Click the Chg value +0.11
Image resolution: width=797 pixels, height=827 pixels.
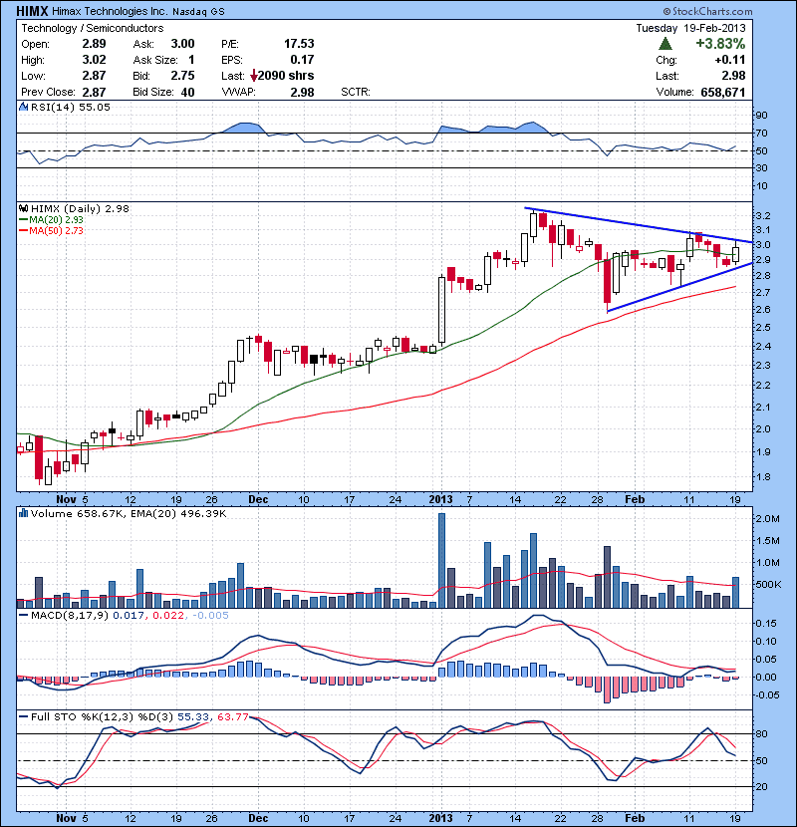coord(730,60)
